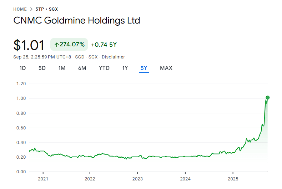
Task: Click the up arrow in gain badge
Action: [56, 45]
